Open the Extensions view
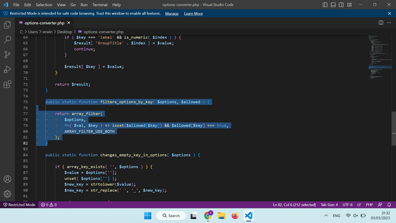396x223 pixels. click(7, 84)
